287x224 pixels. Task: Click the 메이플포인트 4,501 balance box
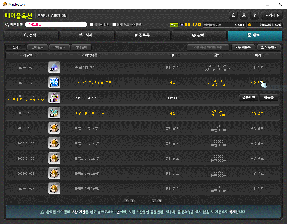(x=224, y=25)
